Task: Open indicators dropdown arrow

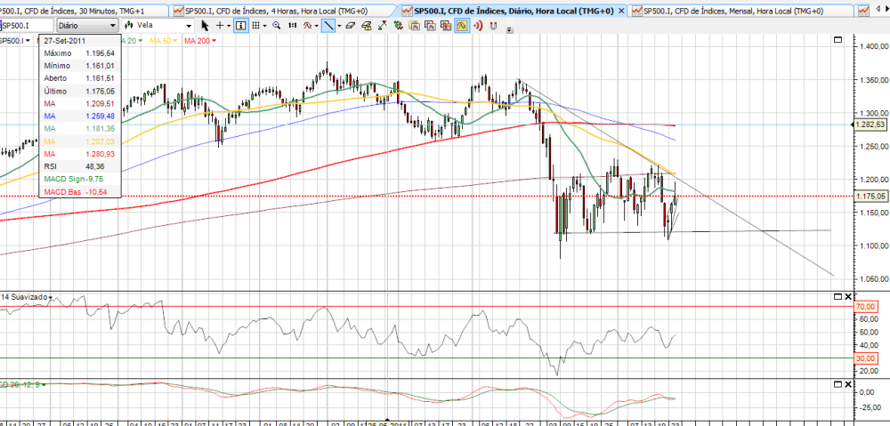Action: (317, 26)
